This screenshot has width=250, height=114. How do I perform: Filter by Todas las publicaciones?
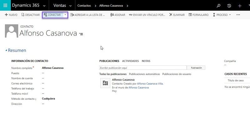tap(113, 74)
